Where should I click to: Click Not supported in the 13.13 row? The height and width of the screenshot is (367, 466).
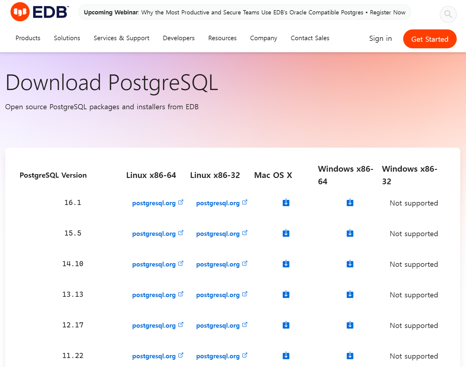pyautogui.click(x=414, y=295)
